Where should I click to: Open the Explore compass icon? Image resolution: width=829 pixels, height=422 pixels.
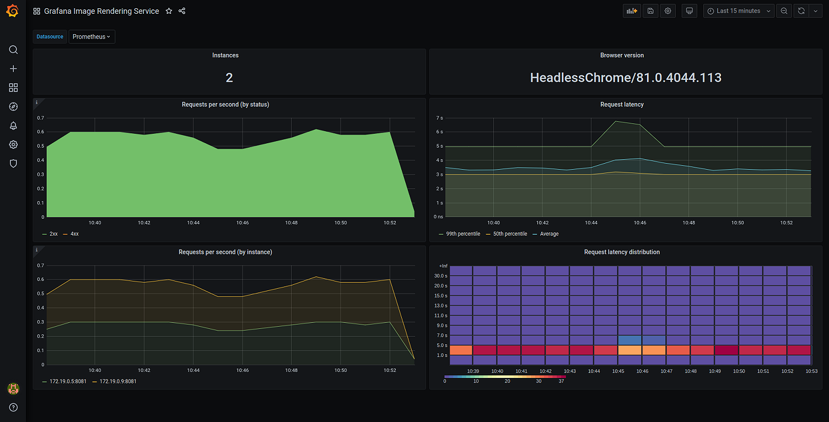tap(13, 107)
